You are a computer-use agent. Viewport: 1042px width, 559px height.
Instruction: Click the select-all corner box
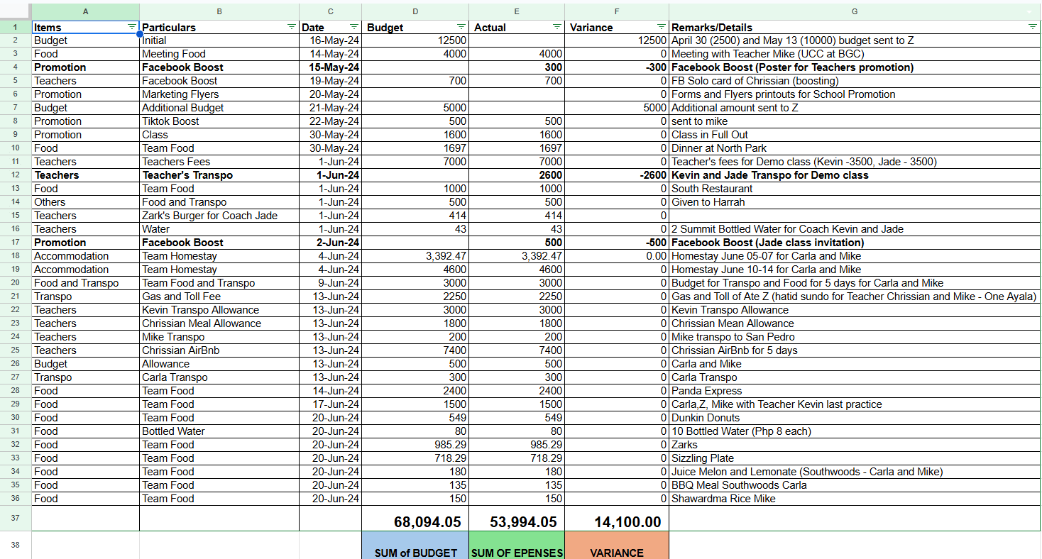[x=15, y=11]
